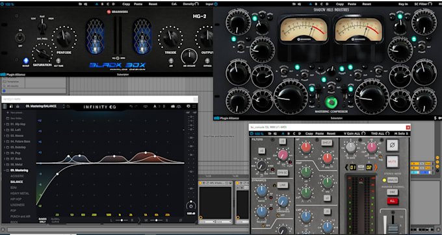Image resolution: width=442 pixels, height=235 pixels.
Task: Toggle the Bypass button on HG-2
Action: pyautogui.click(x=207, y=60)
